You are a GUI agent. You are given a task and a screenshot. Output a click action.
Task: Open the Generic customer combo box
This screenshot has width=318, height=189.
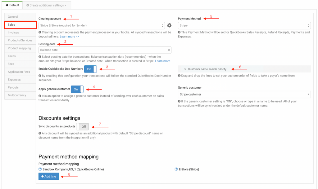click(x=244, y=94)
